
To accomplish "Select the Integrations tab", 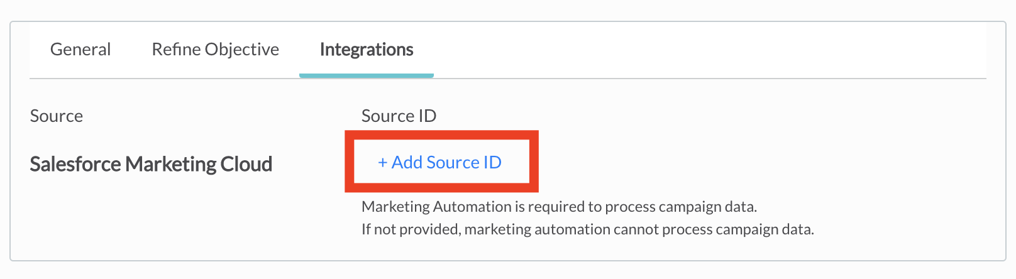I will (367, 50).
